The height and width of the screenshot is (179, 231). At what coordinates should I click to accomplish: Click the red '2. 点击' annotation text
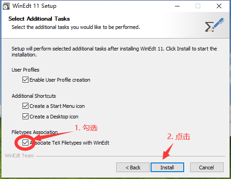[179, 137]
